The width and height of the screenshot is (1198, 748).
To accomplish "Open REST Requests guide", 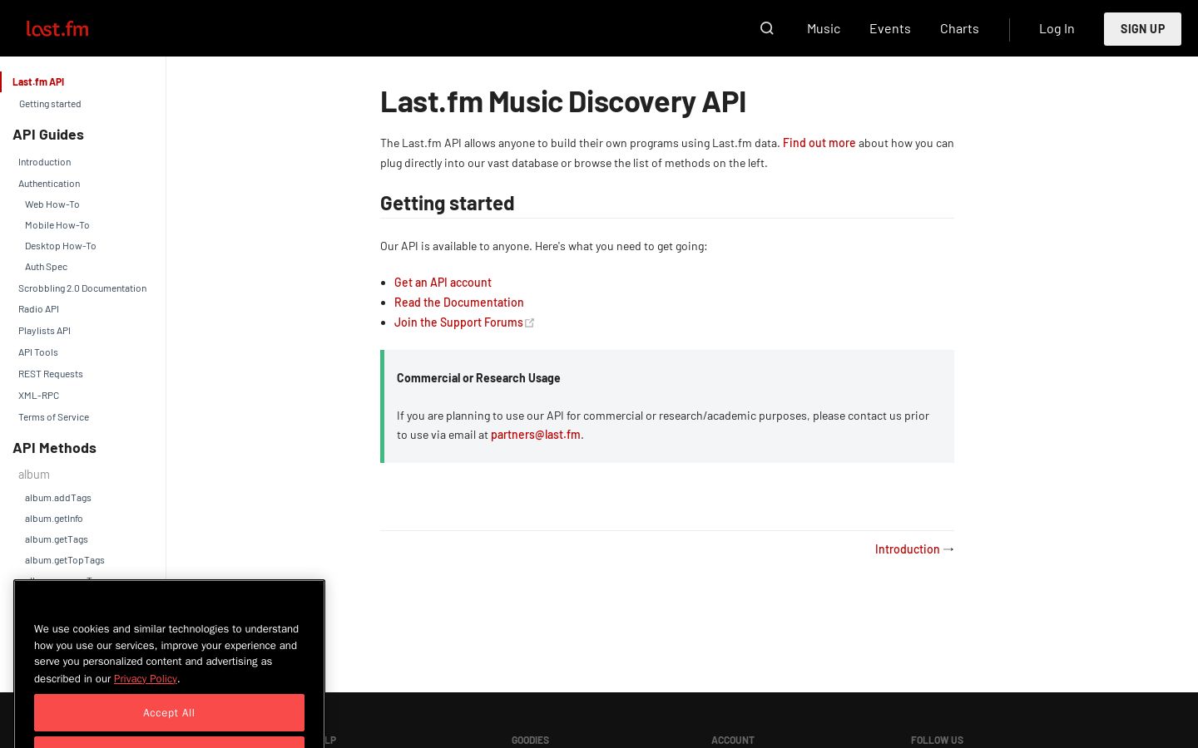I will click(x=51, y=374).
